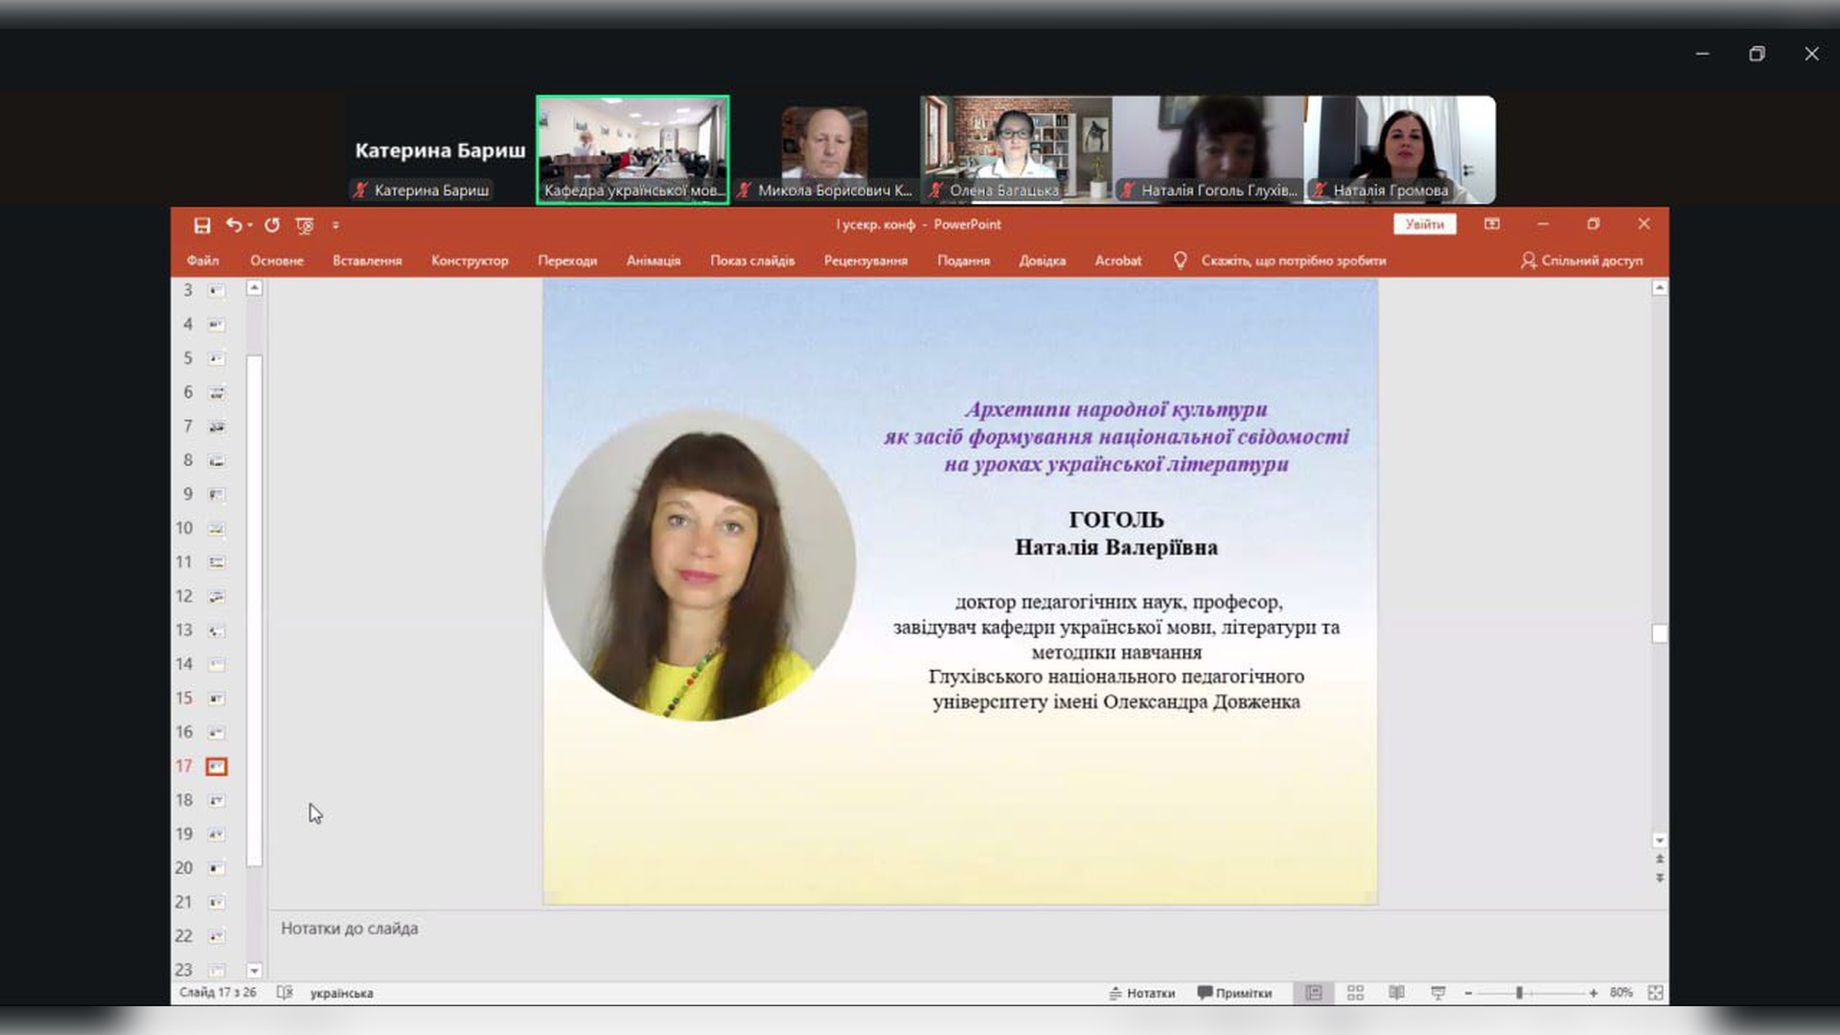Click the Save icon in quick access toolbar
The width and height of the screenshot is (1840, 1035).
point(201,225)
